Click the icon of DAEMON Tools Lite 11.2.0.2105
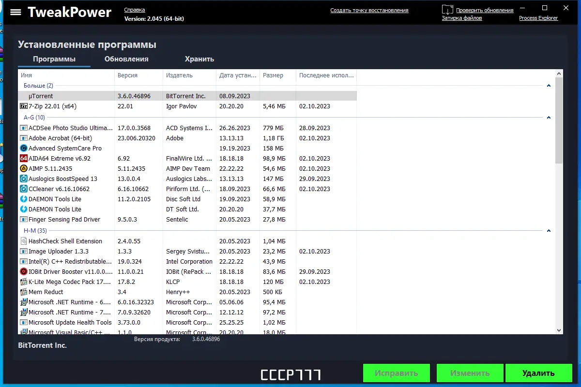Viewport: 581px width, 387px height. [24, 199]
